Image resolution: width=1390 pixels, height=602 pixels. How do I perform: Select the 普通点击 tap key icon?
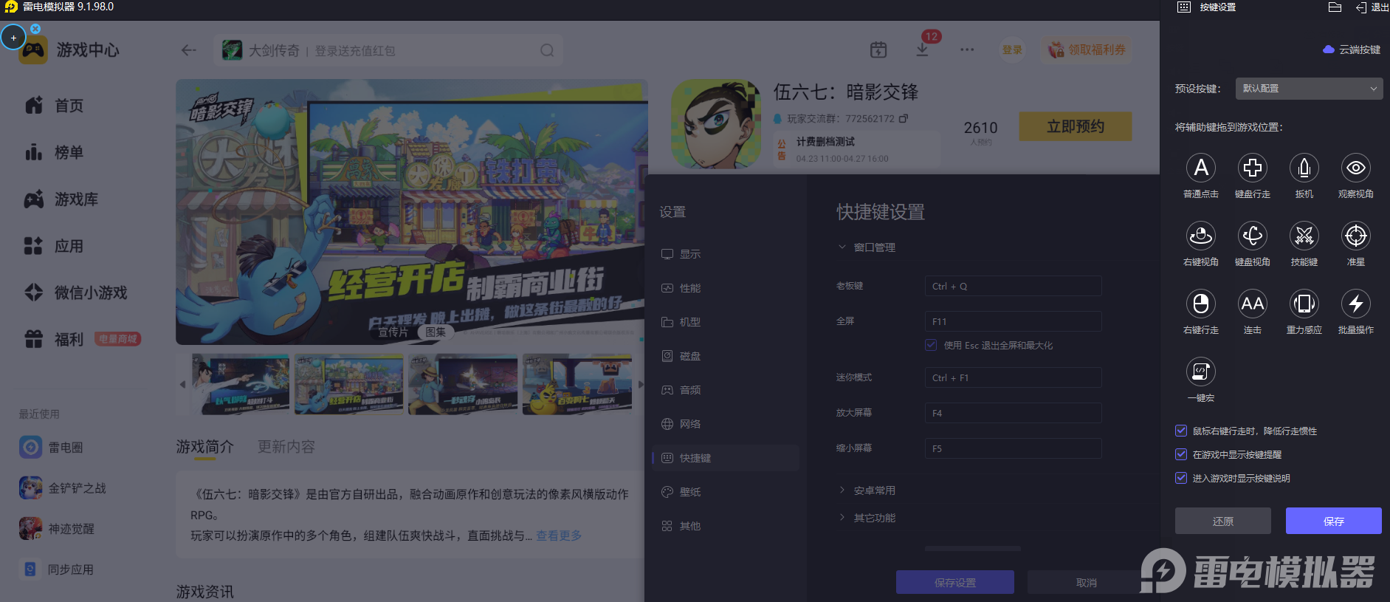(x=1201, y=168)
